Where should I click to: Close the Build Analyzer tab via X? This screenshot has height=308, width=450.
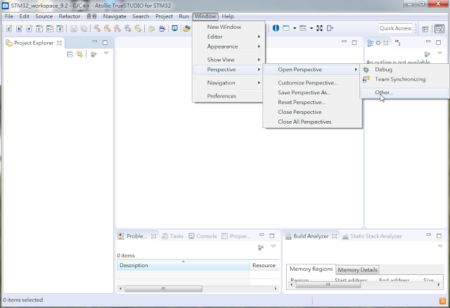(x=335, y=236)
